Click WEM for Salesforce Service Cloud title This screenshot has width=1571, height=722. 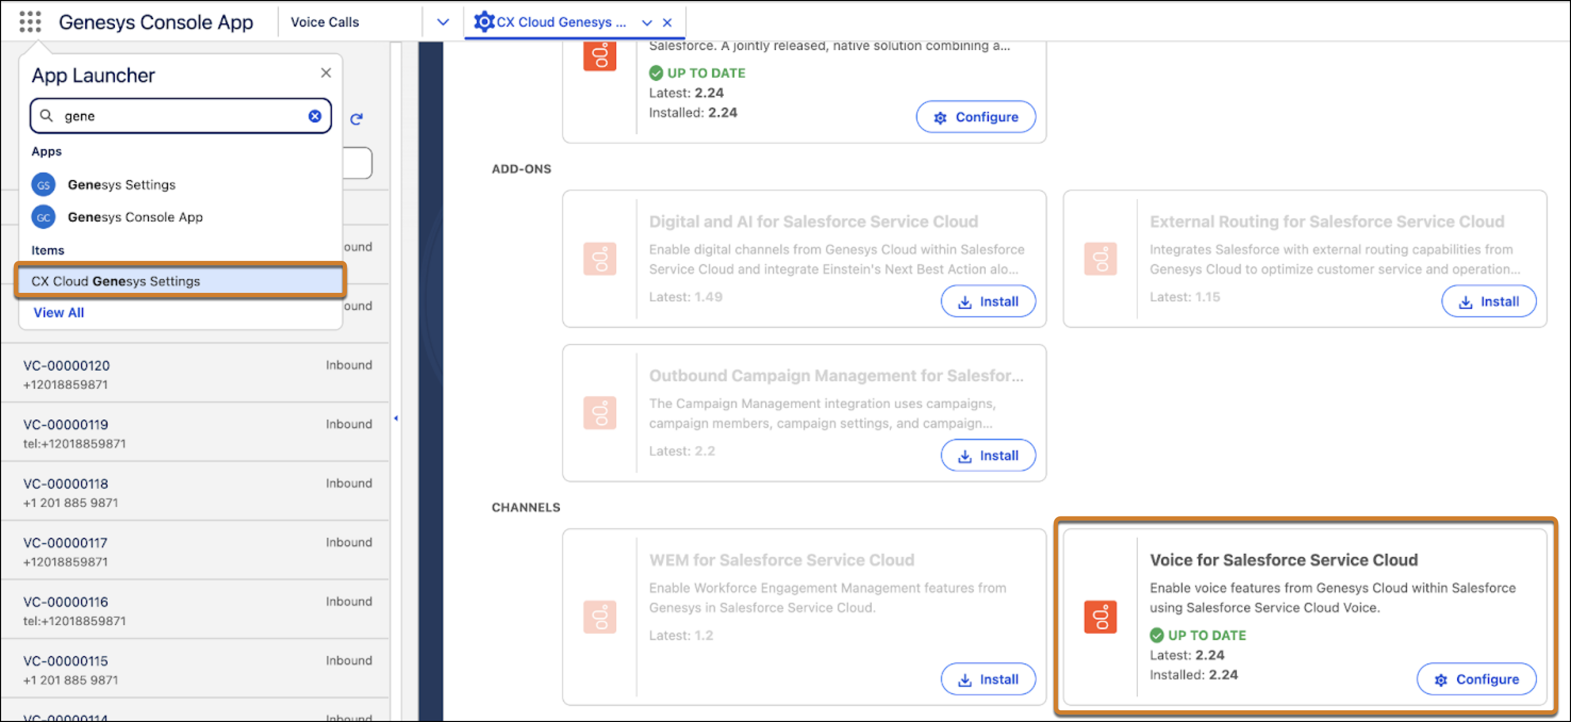781,560
